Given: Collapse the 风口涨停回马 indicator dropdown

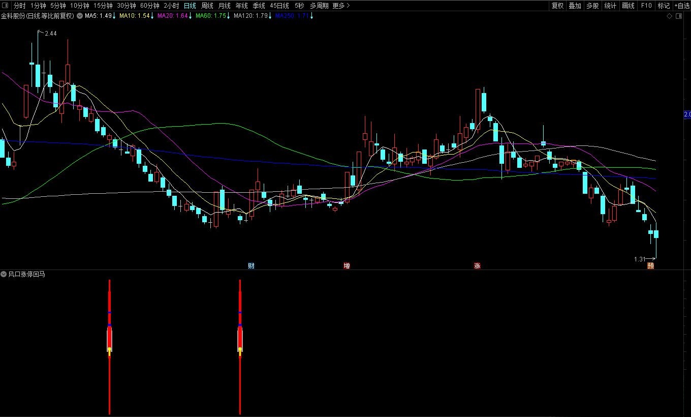Looking at the screenshot, I should (x=4, y=274).
